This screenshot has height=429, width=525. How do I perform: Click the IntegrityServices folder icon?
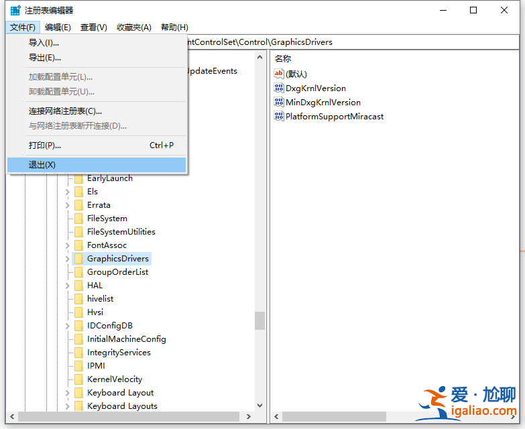(x=78, y=353)
